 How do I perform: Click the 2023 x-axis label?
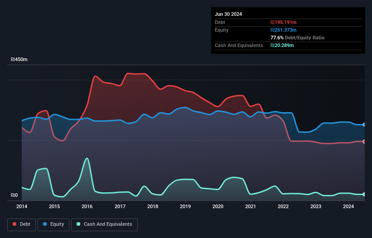point(316,206)
